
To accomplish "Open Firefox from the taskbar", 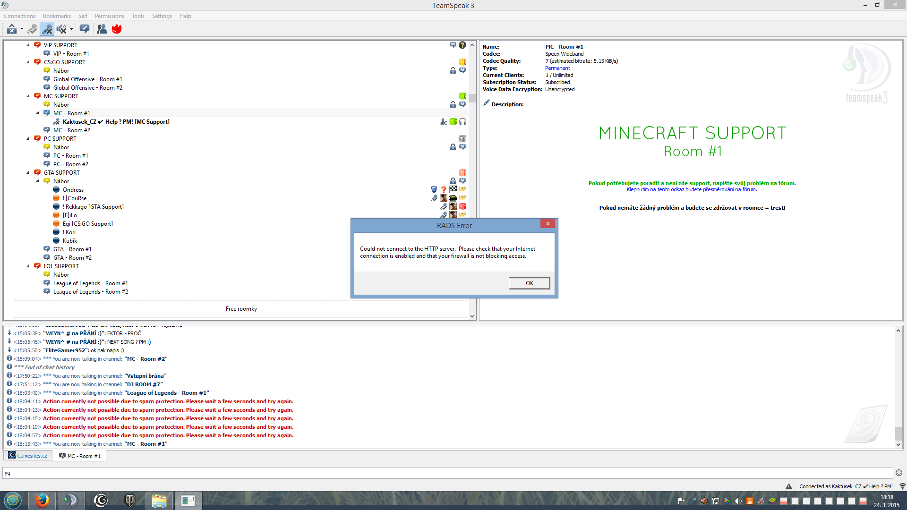I will [42, 500].
